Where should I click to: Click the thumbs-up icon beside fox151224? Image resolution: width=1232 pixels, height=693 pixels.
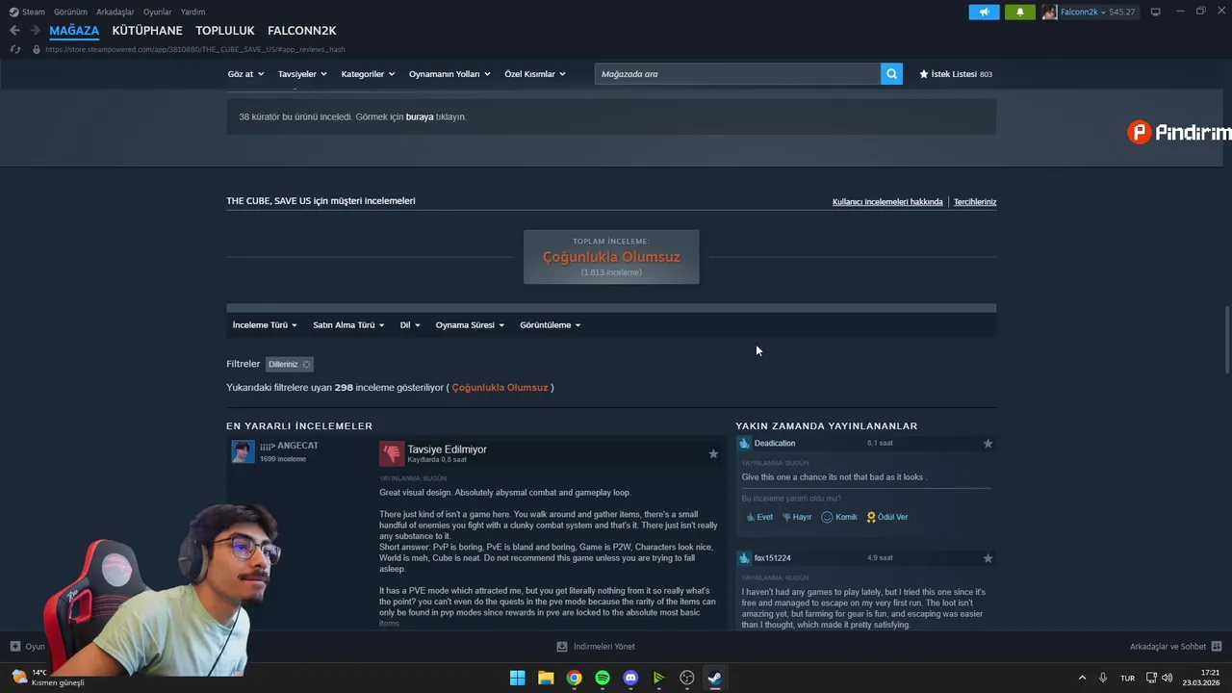[744, 557]
